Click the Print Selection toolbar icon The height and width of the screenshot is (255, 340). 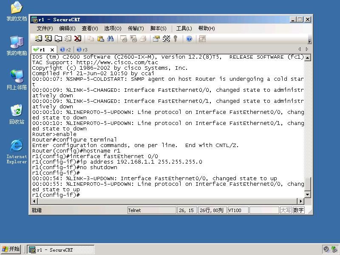(x=133, y=39)
